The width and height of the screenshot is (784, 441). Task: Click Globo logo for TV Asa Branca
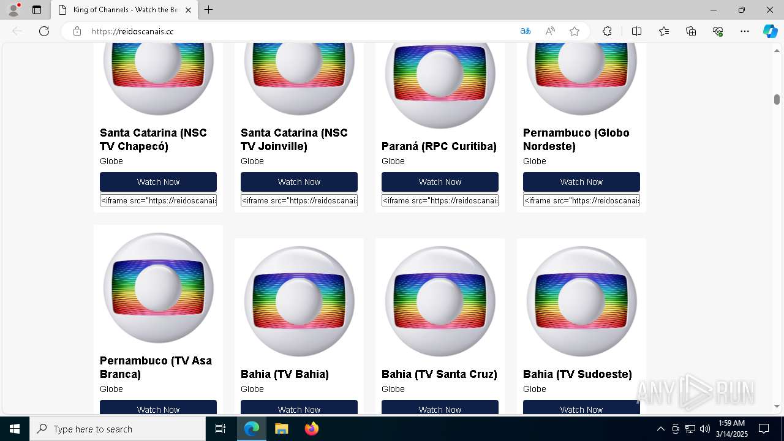pos(158,288)
